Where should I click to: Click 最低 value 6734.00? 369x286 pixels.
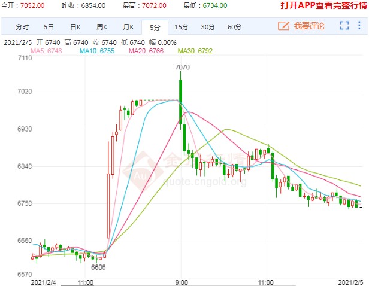pyautogui.click(x=215, y=5)
